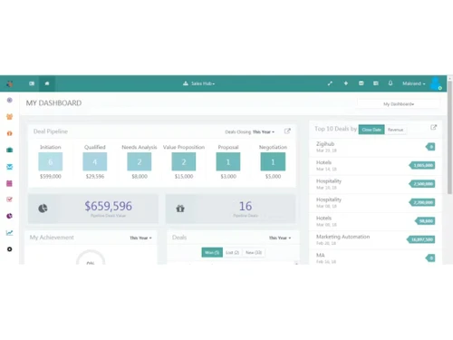Open Deals Closing This Year dropdown
This screenshot has height=340, width=453.
pos(264,132)
